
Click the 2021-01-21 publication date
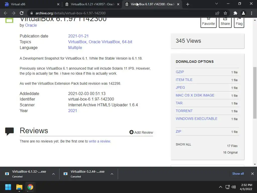click(78, 36)
